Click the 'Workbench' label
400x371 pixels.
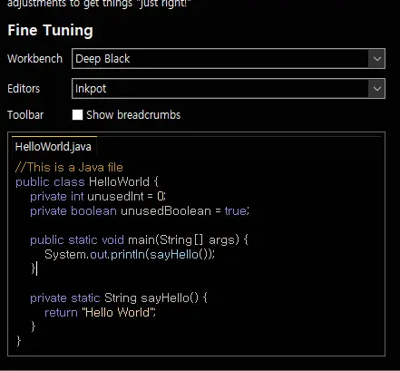(x=34, y=59)
